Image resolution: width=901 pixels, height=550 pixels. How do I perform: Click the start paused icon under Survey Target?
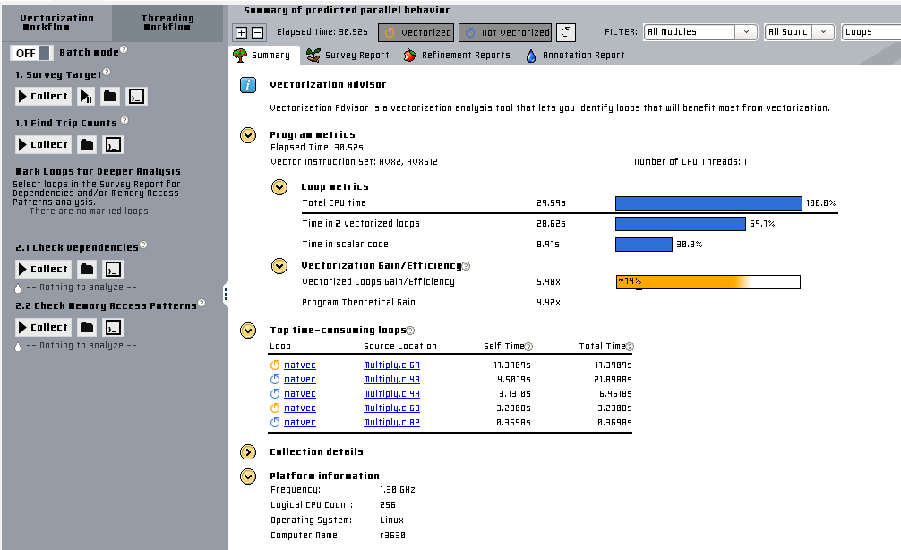point(86,96)
